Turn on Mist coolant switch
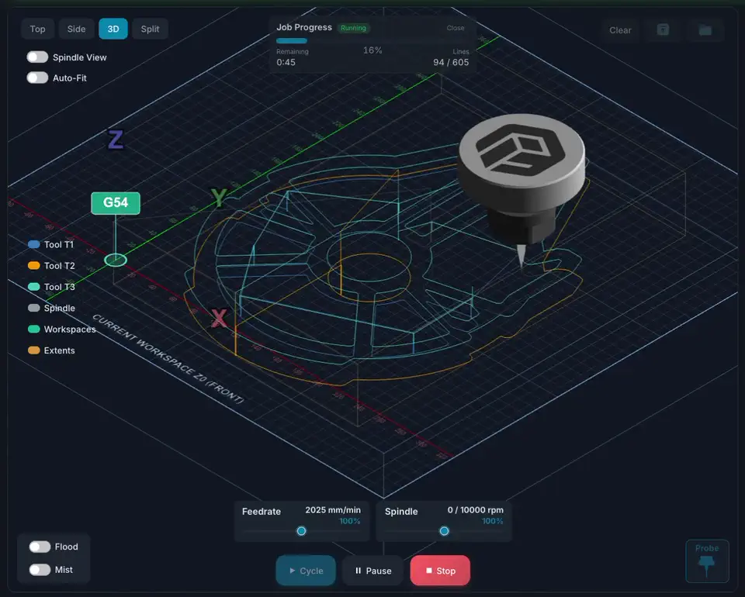The height and width of the screenshot is (597, 745). coord(40,569)
